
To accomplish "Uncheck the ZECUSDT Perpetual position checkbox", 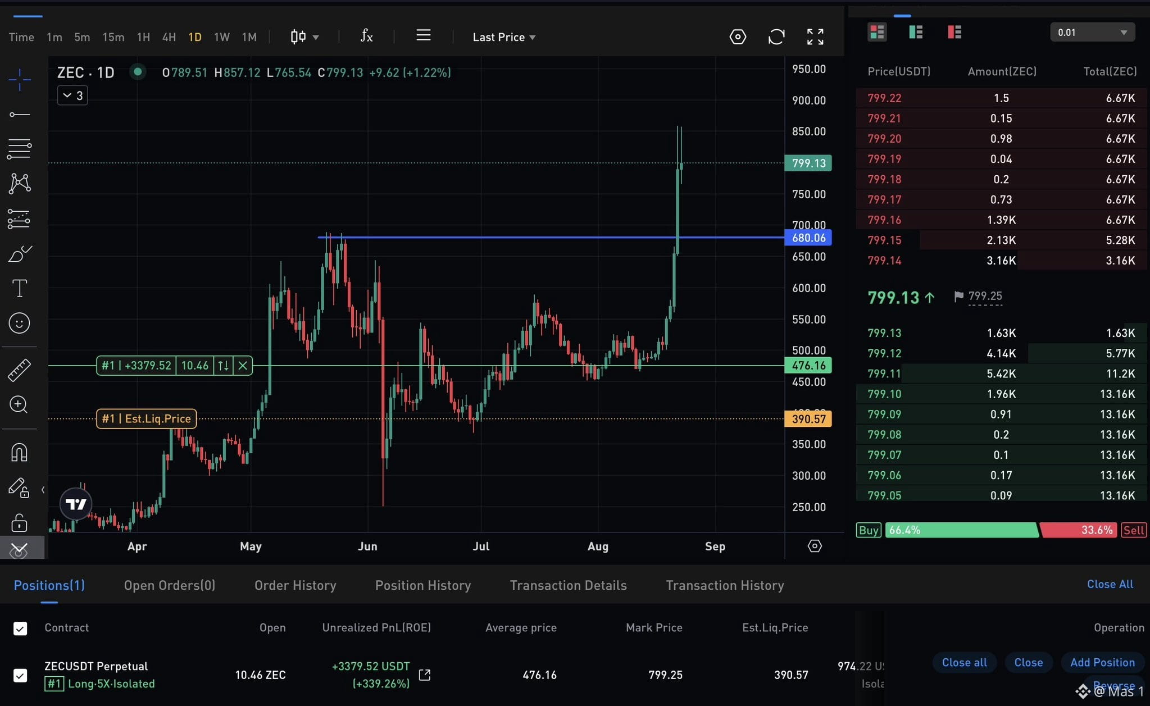I will pos(20,675).
